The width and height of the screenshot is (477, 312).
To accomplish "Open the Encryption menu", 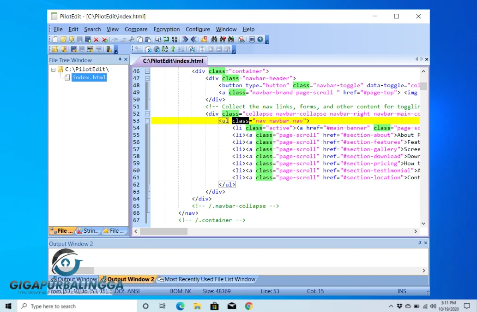I will 166,29.
